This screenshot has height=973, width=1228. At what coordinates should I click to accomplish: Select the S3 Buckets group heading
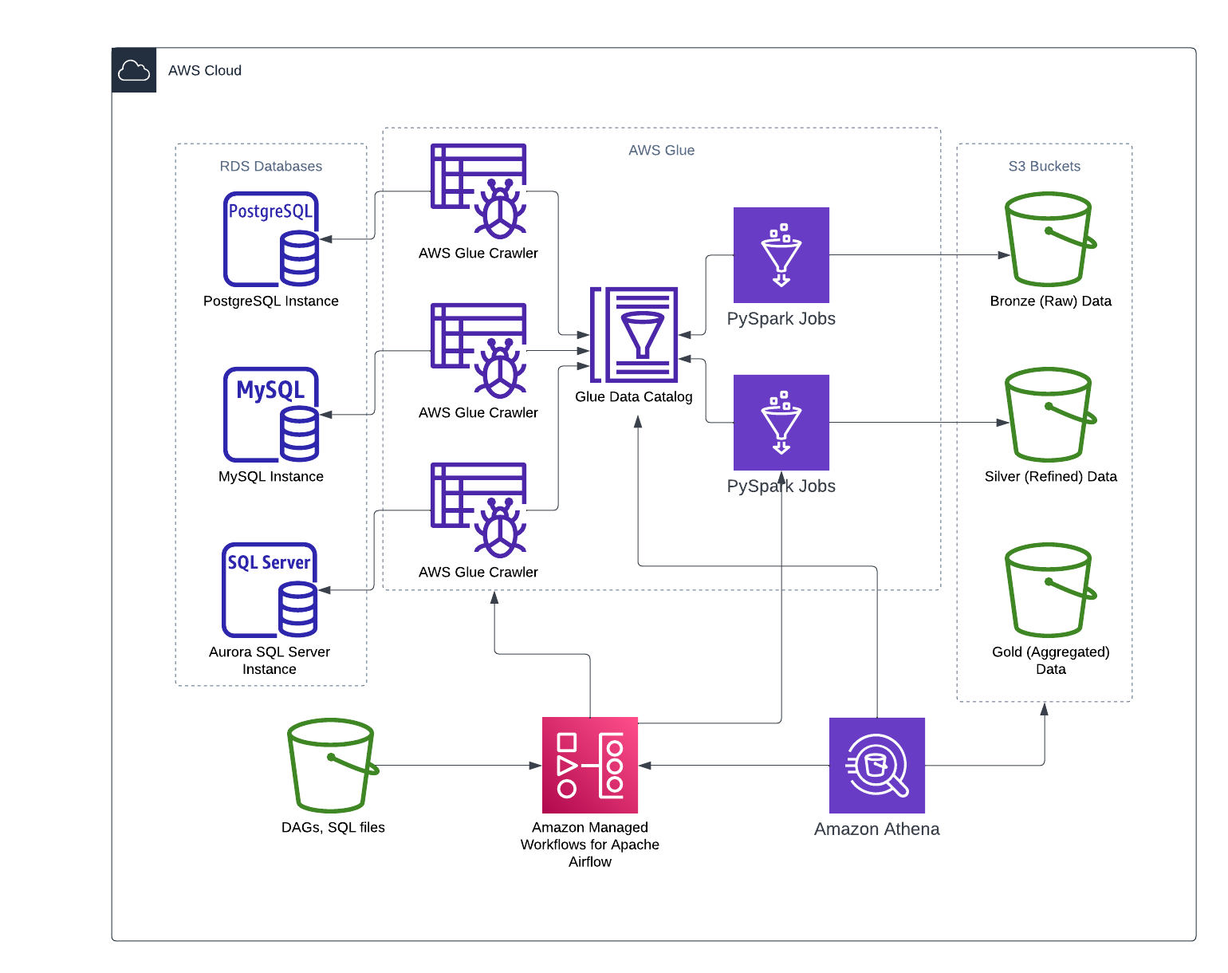(x=1045, y=166)
